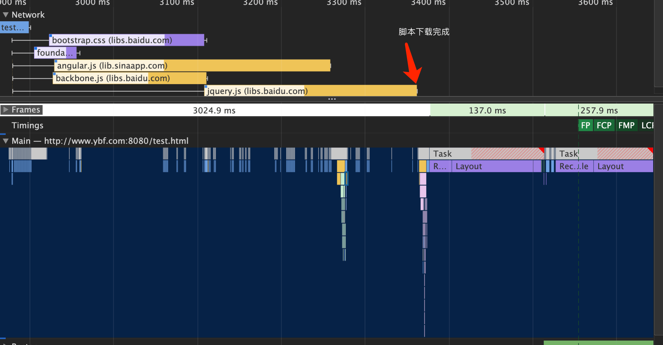663x345 pixels.
Task: Select the R... recalculate style event
Action: [440, 166]
